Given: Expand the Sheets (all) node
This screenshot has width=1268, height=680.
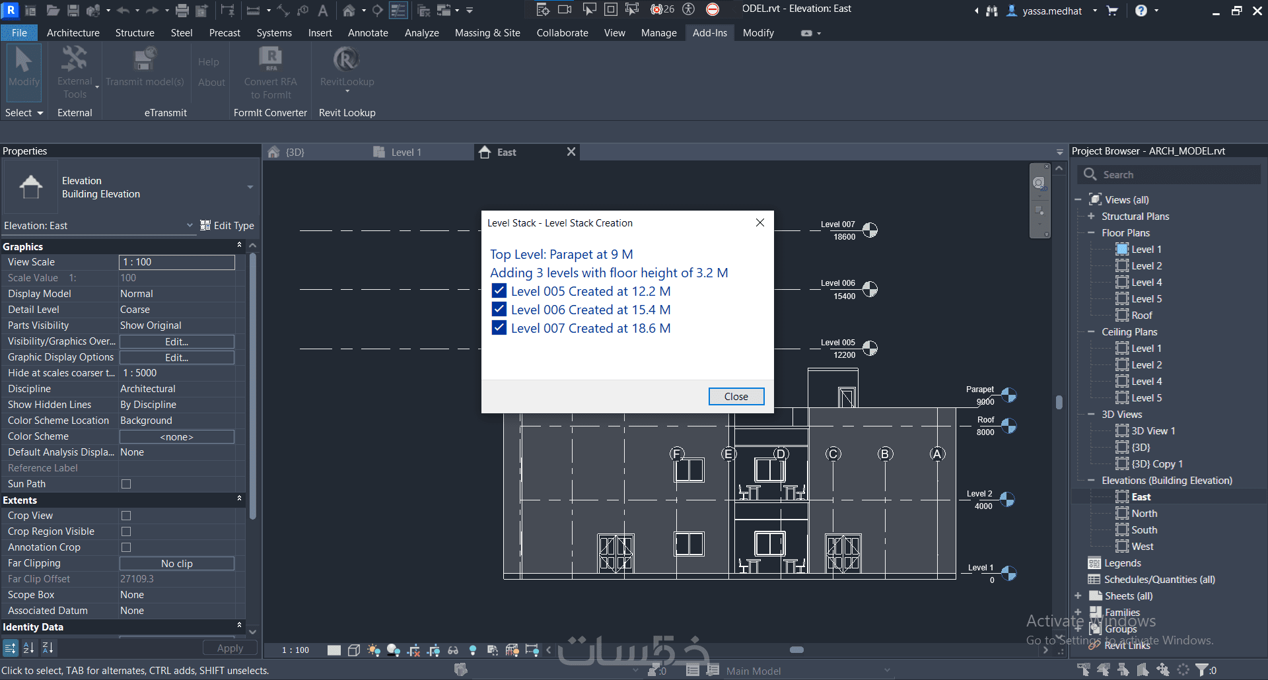Looking at the screenshot, I should click(1078, 595).
